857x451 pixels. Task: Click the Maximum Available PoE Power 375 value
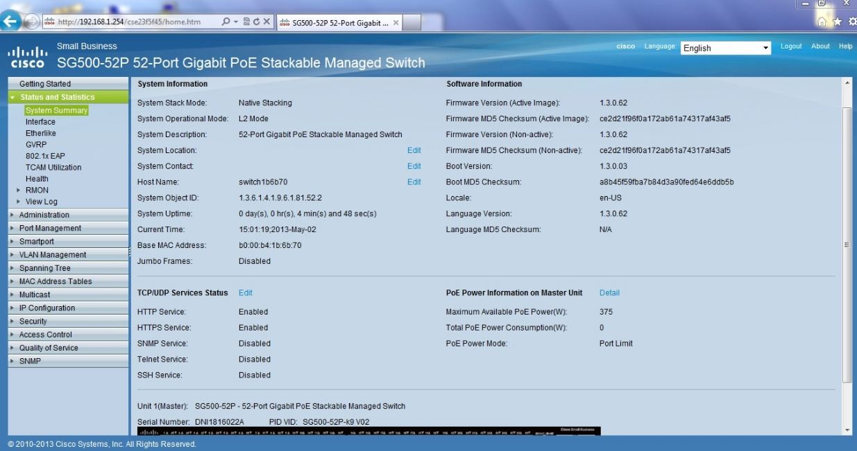[x=606, y=312]
